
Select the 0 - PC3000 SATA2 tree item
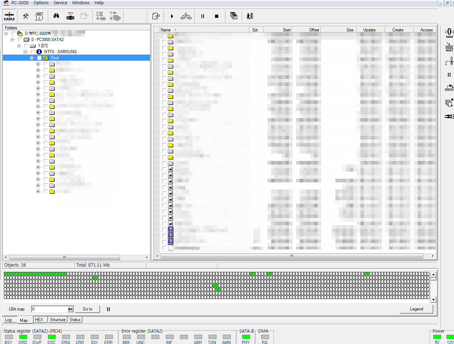point(48,40)
